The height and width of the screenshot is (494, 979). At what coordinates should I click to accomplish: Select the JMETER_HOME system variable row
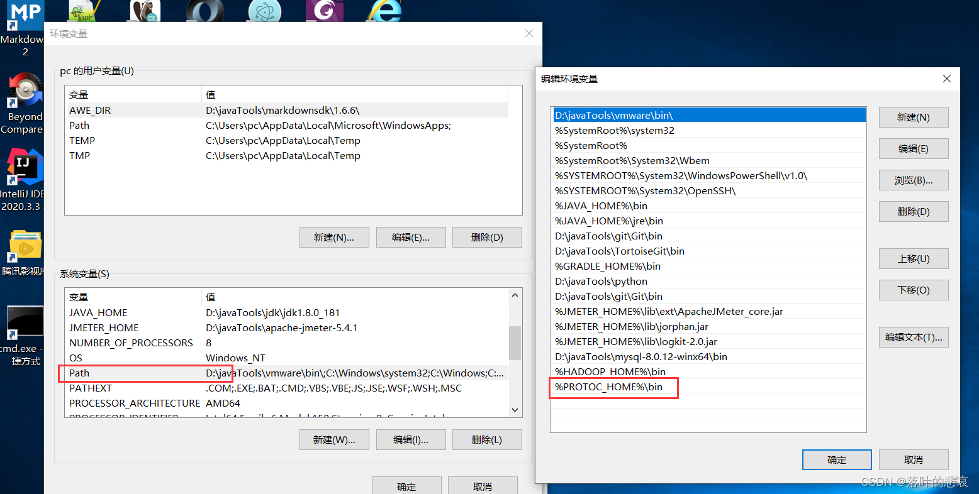(x=286, y=327)
